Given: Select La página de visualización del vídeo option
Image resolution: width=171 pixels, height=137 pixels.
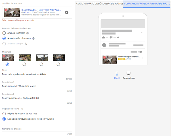Looking at the screenshot, I should 4,119.
